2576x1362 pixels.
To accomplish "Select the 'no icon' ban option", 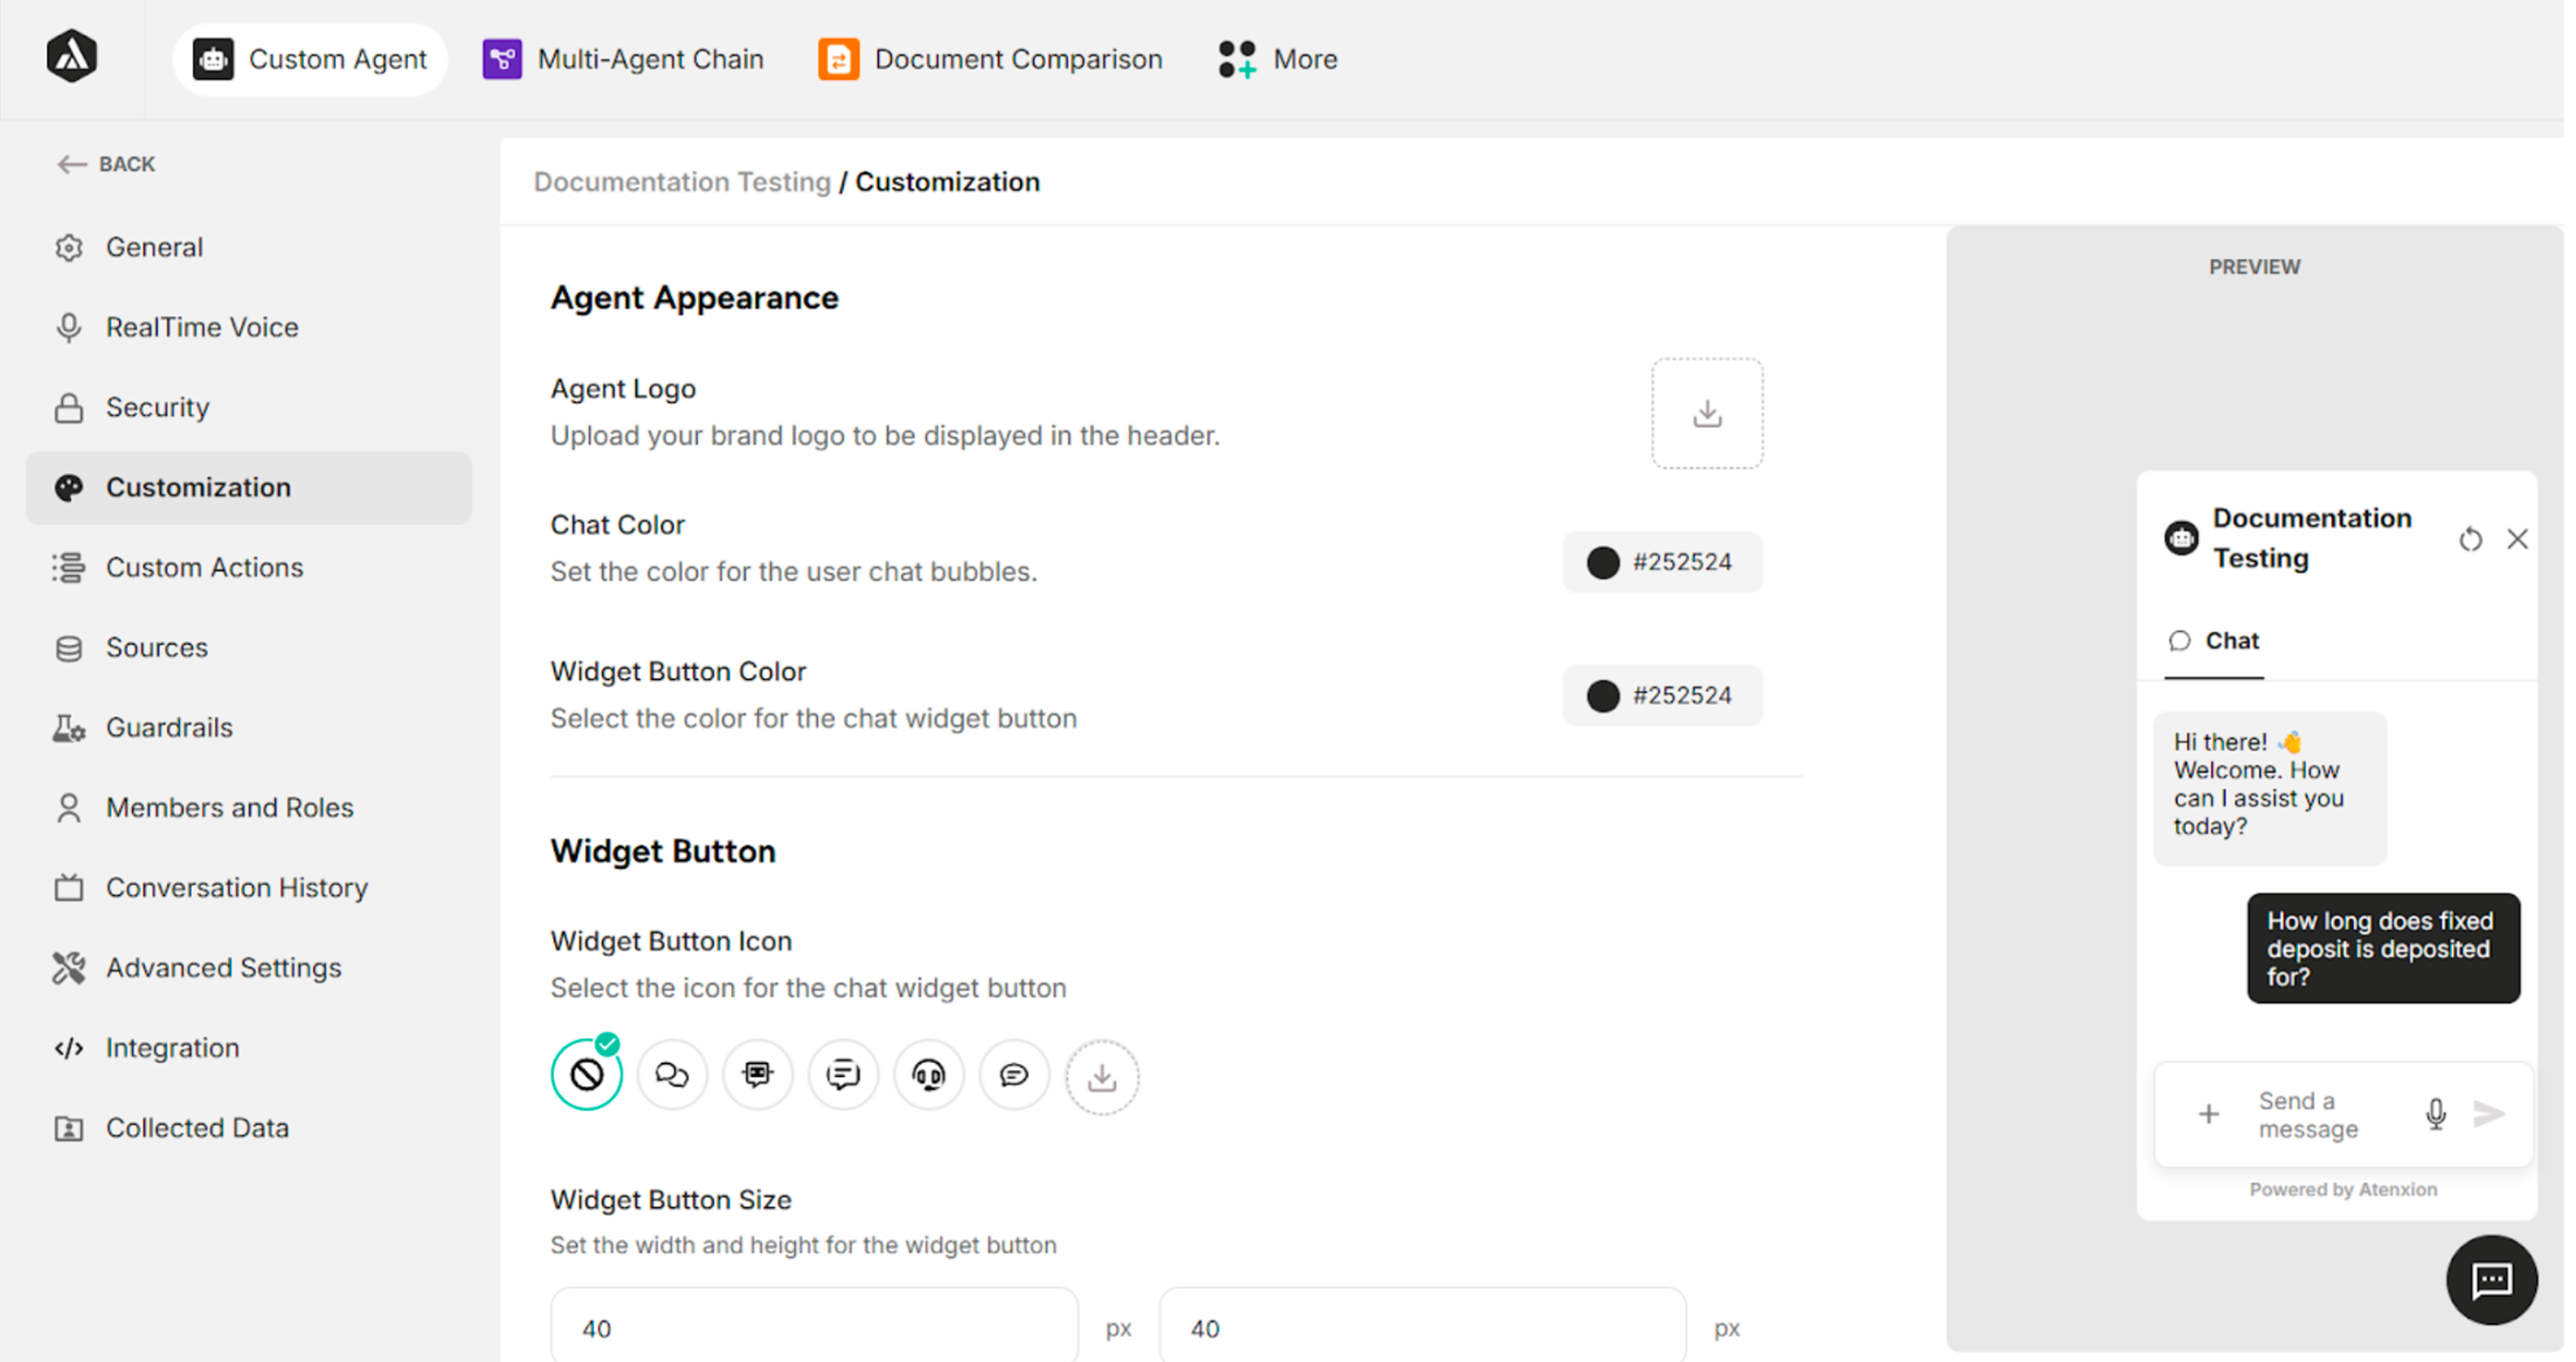I will click(x=587, y=1074).
